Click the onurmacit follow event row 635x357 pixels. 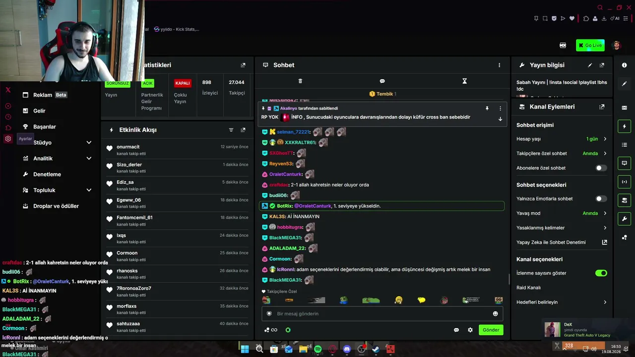pos(177,150)
